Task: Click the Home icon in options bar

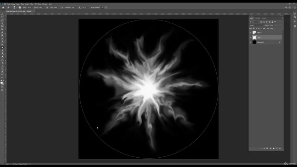Action: coord(3,7)
